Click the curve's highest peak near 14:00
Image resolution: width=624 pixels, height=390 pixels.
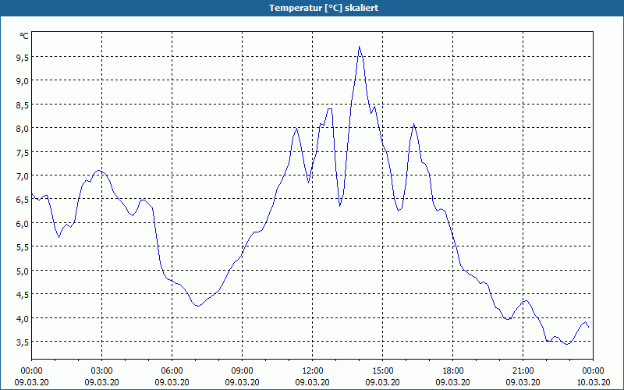360,47
